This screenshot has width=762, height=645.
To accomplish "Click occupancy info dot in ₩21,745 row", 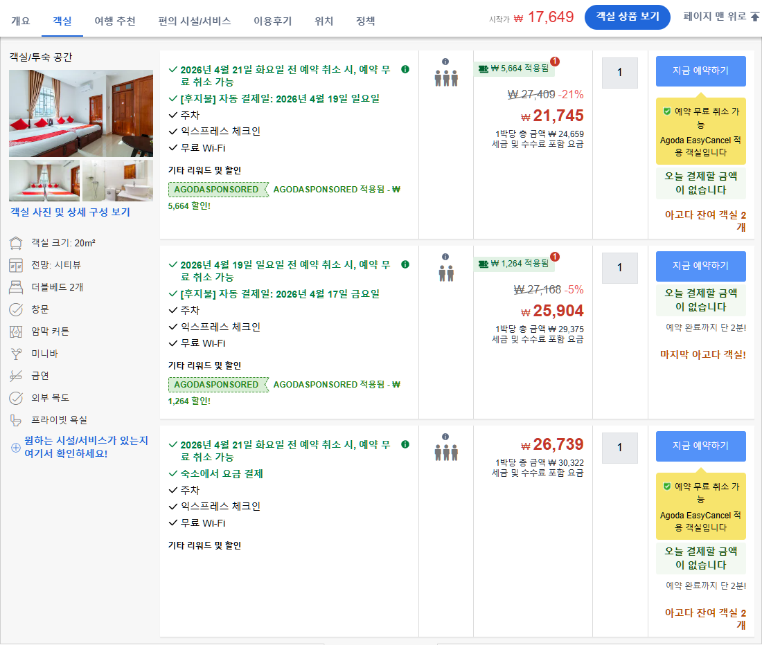I will 445,62.
